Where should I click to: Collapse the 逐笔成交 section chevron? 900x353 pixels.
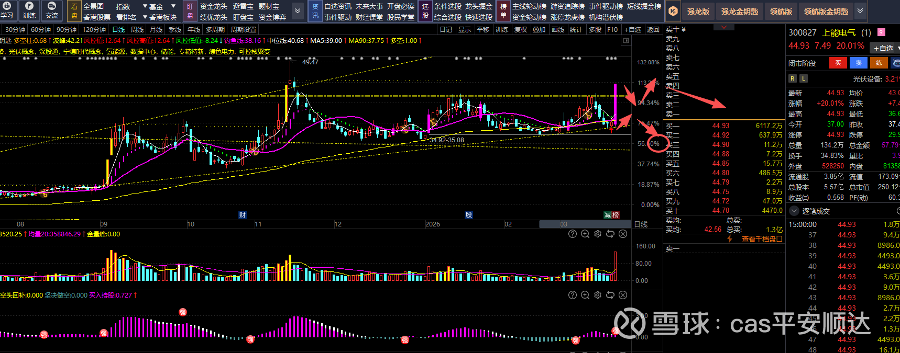click(x=794, y=211)
